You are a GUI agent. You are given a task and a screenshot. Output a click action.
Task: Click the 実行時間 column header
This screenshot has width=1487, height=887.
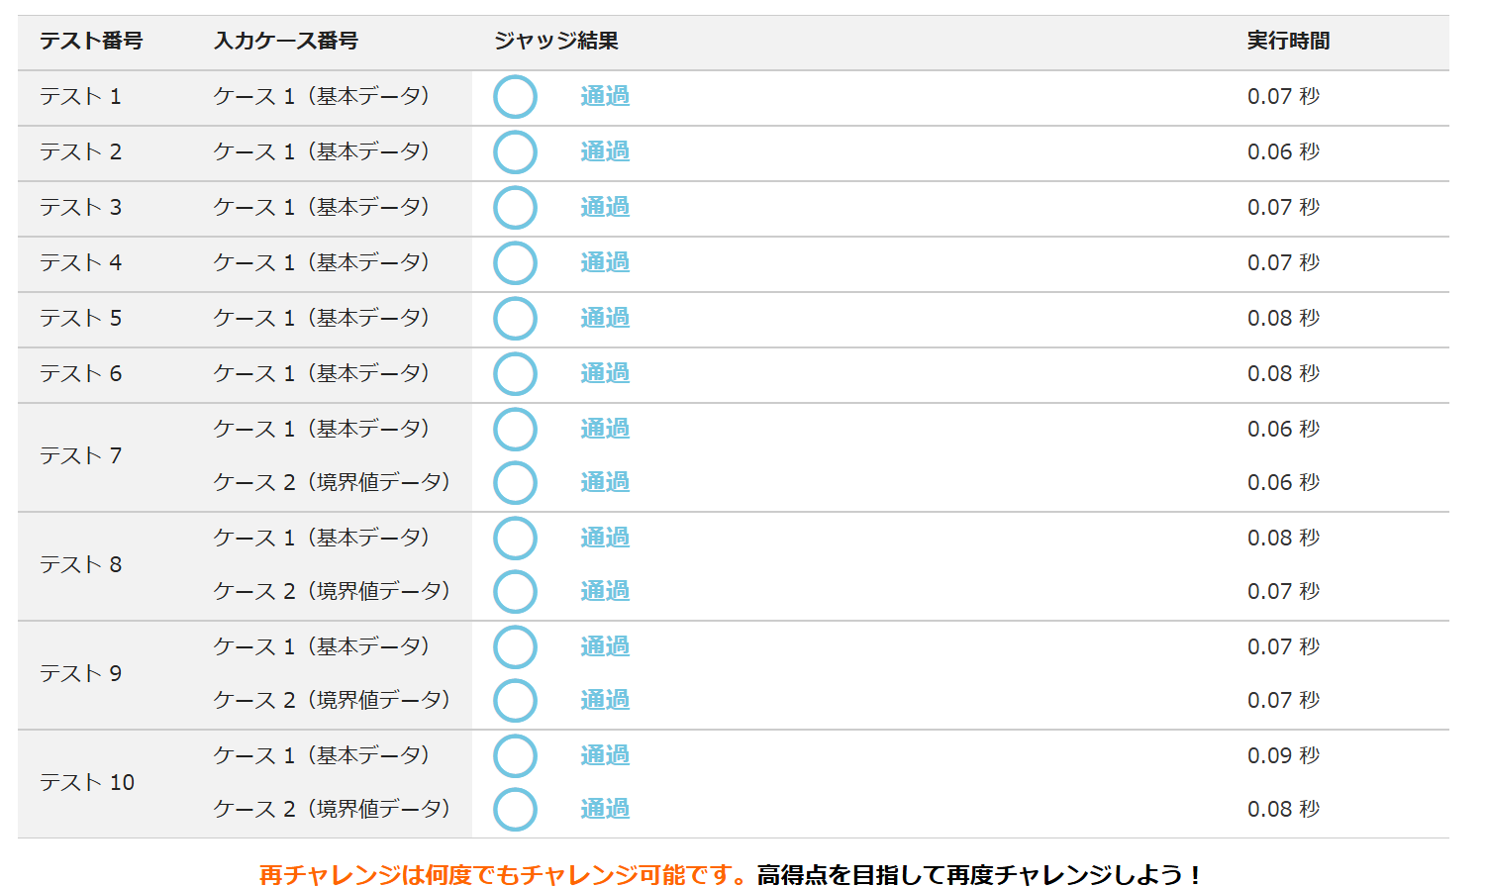pos(1288,41)
